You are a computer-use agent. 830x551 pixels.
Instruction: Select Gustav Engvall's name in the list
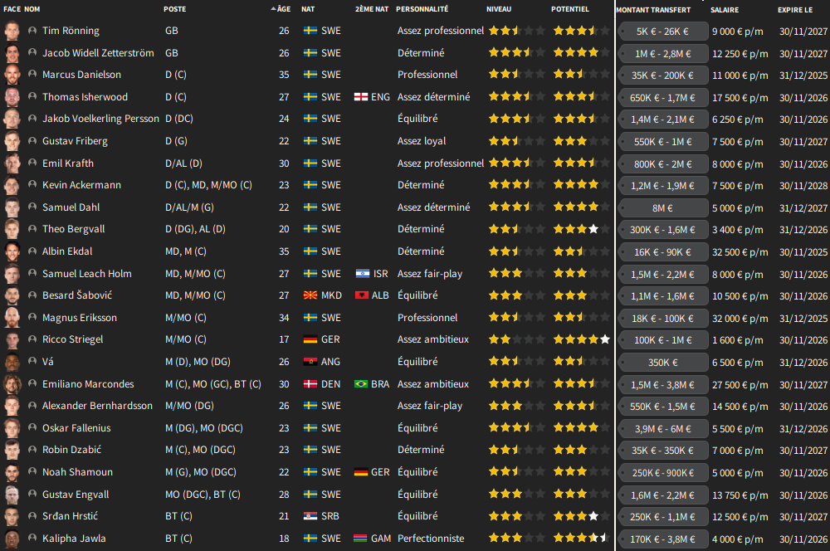[76, 495]
